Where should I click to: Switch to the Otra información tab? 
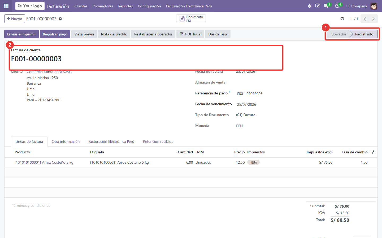pyautogui.click(x=66, y=141)
